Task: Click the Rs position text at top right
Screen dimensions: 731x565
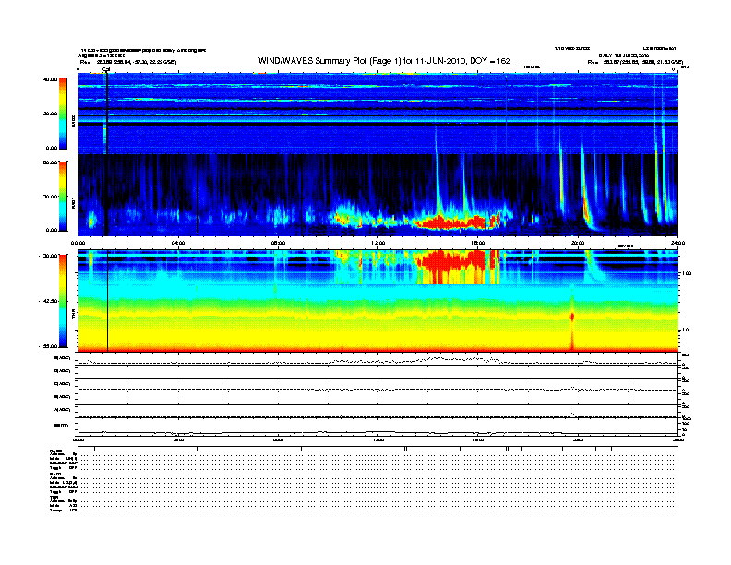Action: tap(635, 62)
